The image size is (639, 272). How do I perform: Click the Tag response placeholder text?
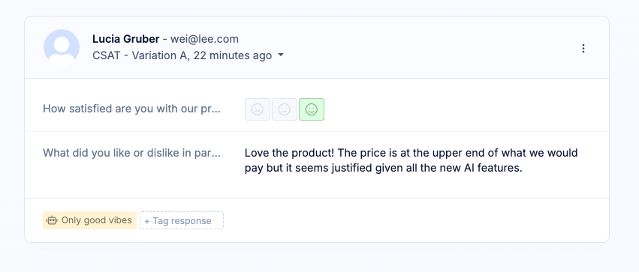(x=182, y=221)
